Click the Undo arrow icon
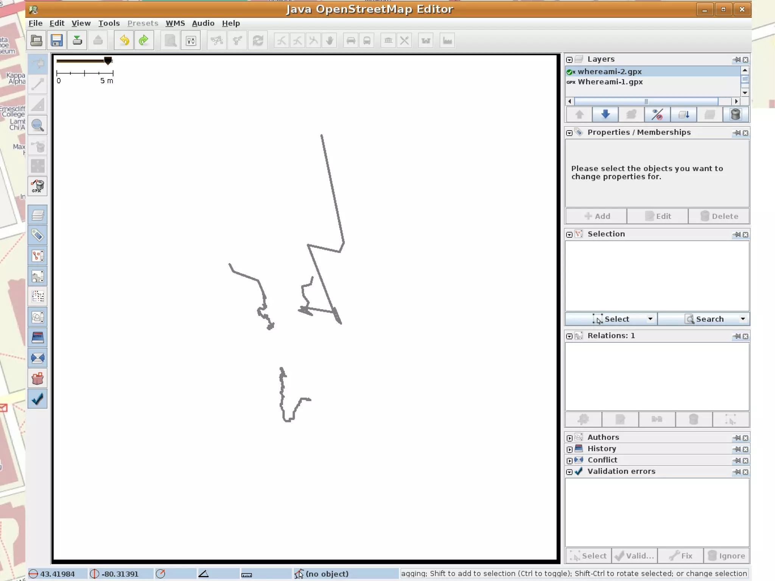Screen dimensions: 775x581 click(x=124, y=40)
